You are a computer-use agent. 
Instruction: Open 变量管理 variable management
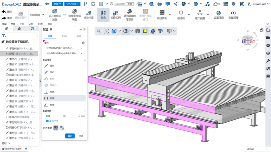(234, 15)
